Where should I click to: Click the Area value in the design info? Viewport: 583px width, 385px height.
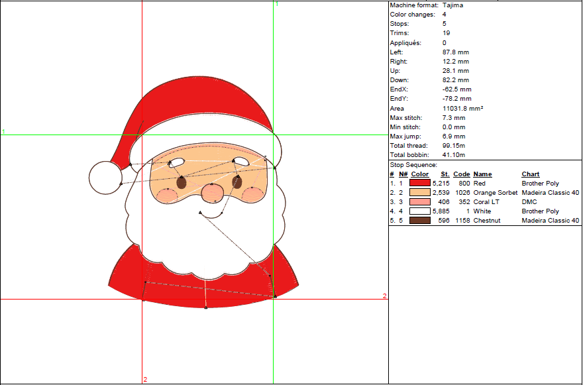[462, 108]
